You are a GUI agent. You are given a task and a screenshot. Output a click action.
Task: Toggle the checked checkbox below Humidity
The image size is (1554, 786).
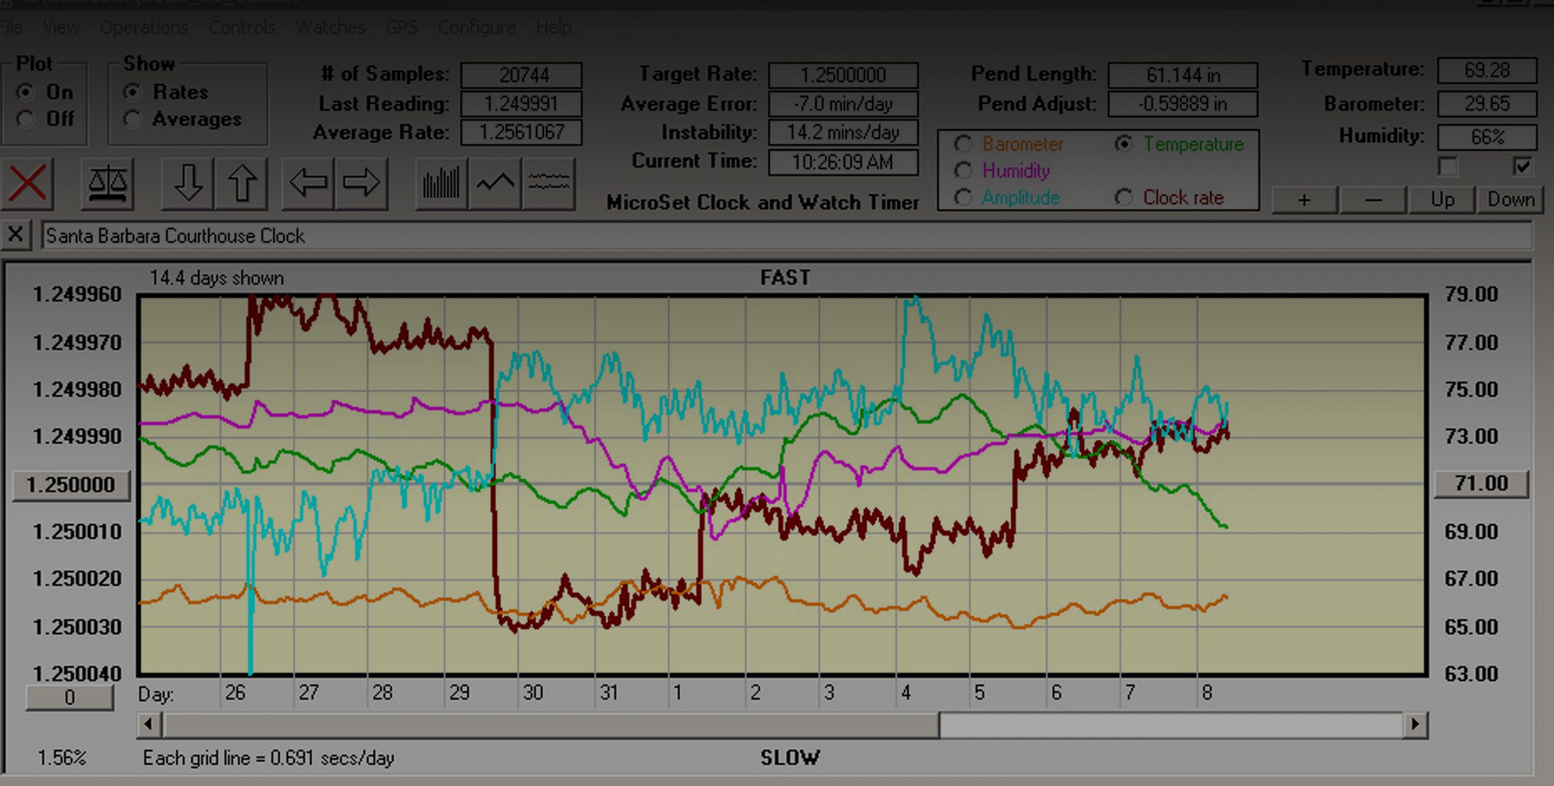coord(1522,166)
